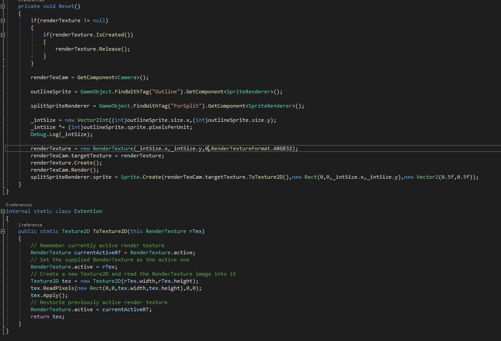Open the '1 reference' CodeLens above ToTexture2D
501x341 pixels.
pyautogui.click(x=30, y=225)
